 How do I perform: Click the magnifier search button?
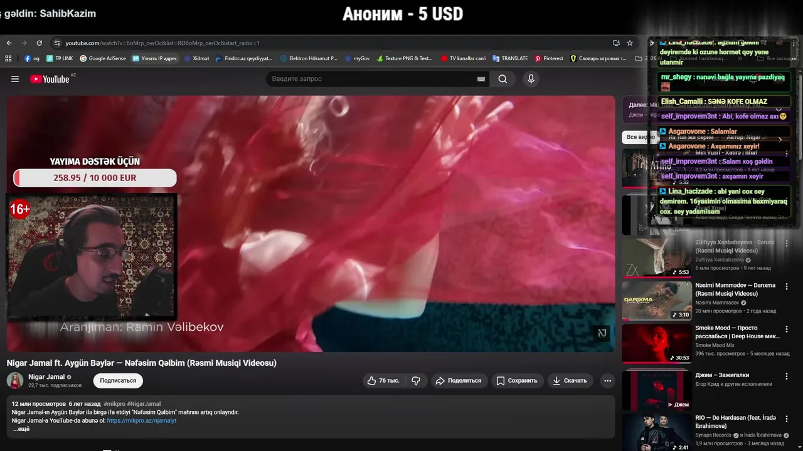click(503, 79)
